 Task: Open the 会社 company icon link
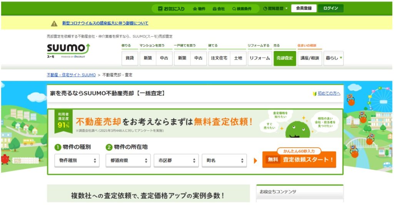tap(219, 9)
